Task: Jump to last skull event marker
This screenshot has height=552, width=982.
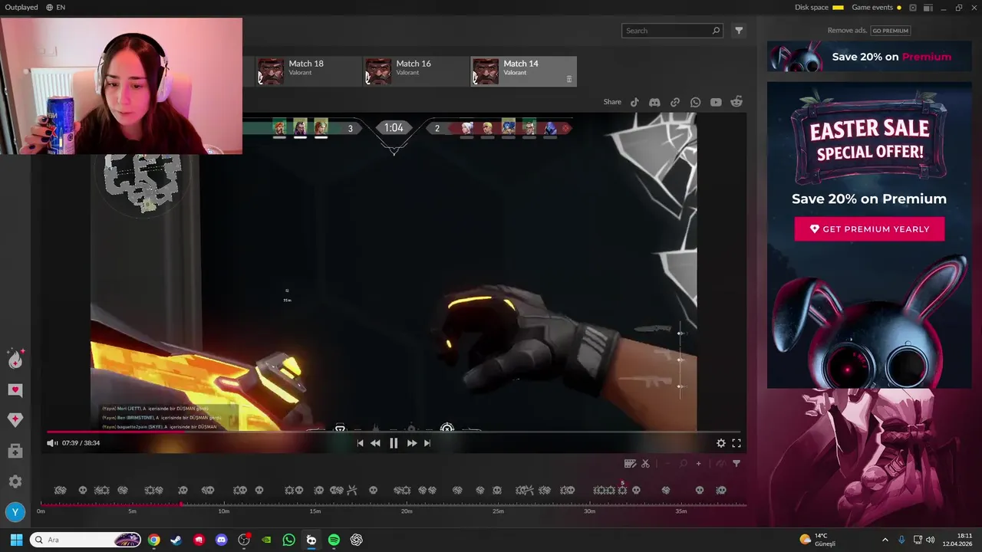Action: (x=721, y=490)
